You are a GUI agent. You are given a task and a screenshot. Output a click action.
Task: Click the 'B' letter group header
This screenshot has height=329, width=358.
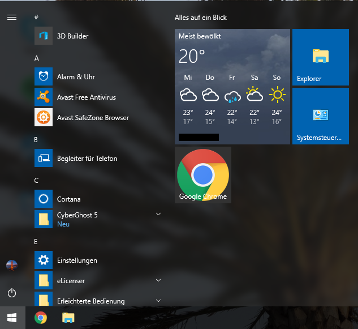coord(36,140)
